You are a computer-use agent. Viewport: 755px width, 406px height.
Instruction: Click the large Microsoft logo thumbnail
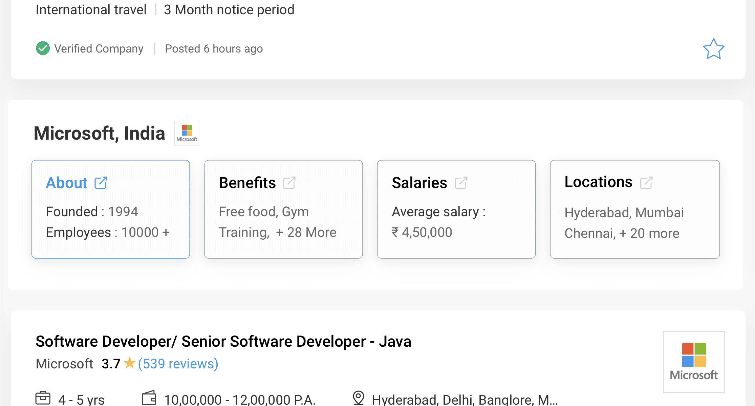tap(693, 362)
